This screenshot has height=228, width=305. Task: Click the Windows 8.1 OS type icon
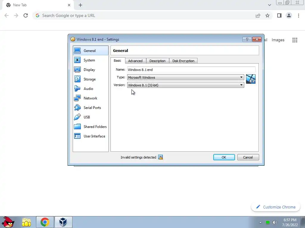pos(251,79)
